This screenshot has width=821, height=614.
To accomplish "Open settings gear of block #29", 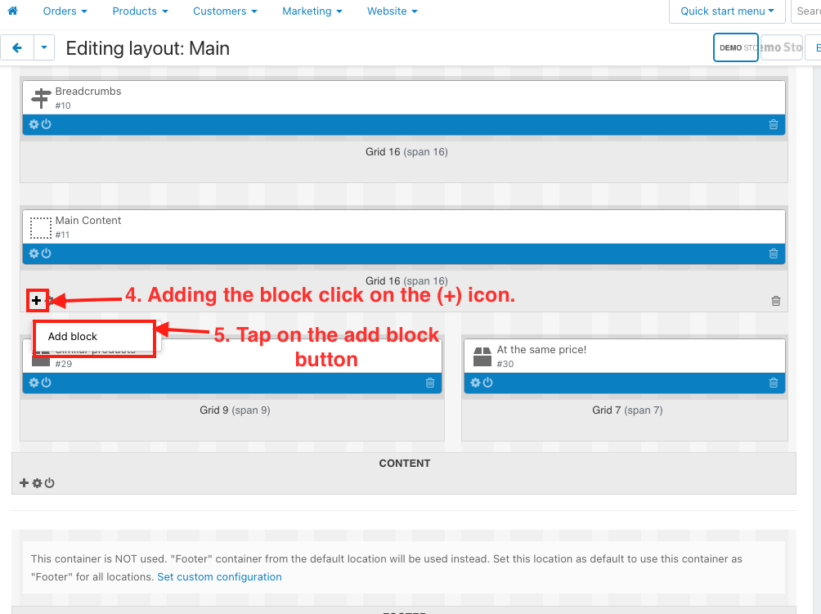I will coord(34,383).
